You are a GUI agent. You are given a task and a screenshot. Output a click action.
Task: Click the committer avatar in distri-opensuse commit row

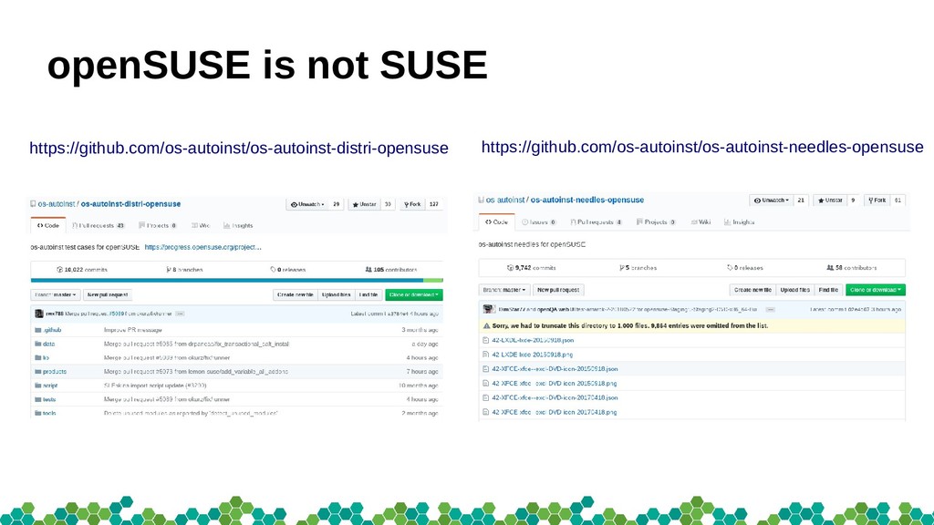click(39, 314)
